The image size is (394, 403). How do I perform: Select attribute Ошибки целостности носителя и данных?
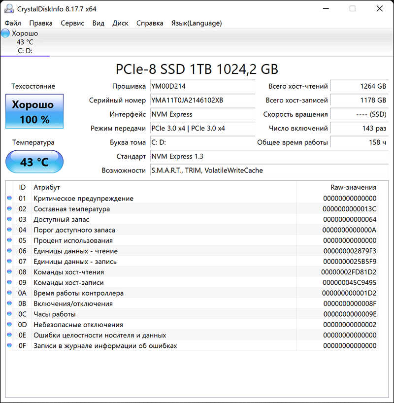99,336
